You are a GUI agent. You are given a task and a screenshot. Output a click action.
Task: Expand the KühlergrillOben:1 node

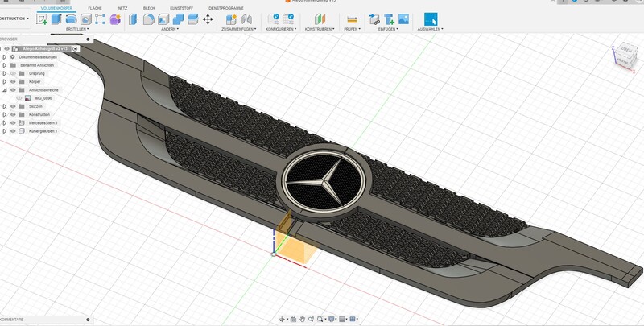click(x=5, y=131)
